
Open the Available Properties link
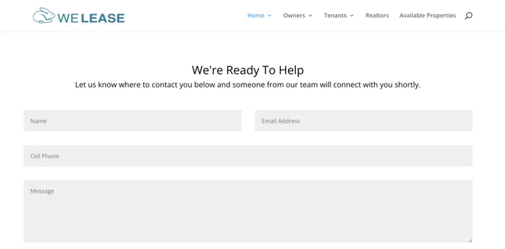428,16
